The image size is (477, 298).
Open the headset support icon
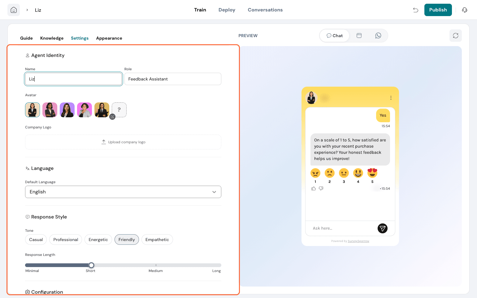[x=464, y=10]
